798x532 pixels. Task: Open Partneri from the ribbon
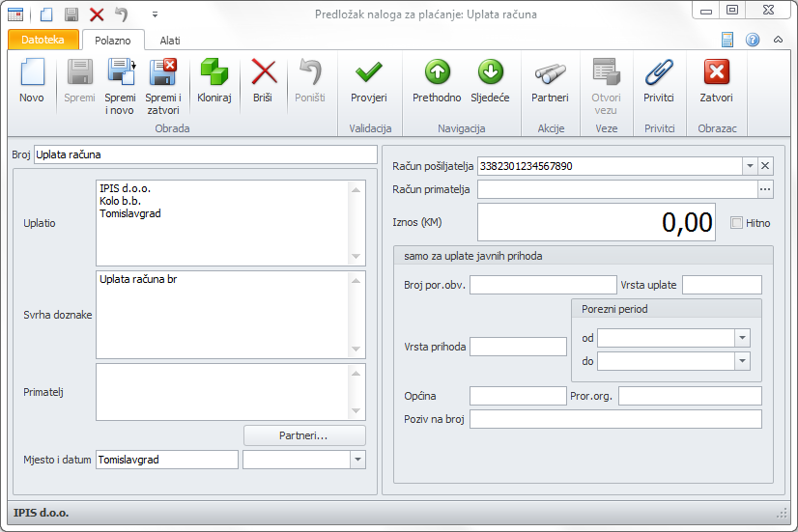tap(550, 81)
